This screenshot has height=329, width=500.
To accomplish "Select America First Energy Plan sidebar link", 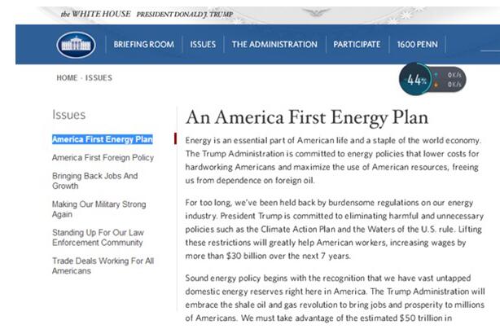I will point(103,139).
